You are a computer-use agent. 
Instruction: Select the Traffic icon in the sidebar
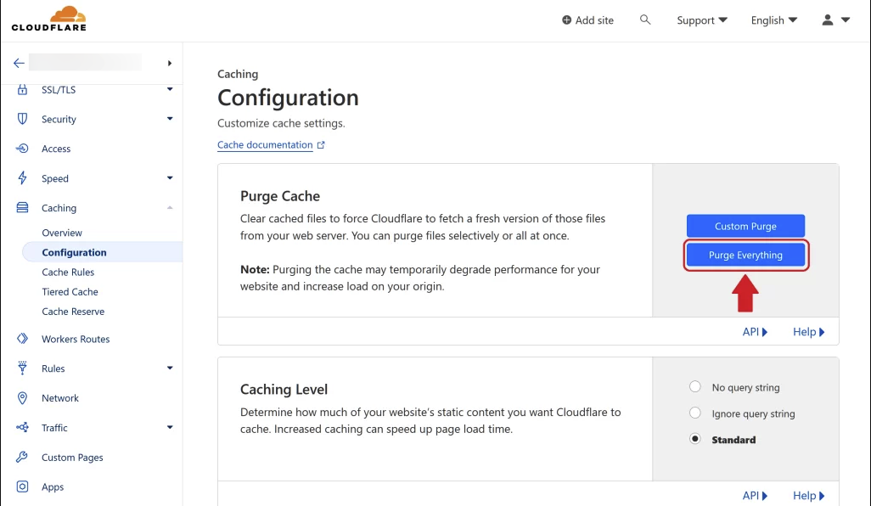[x=23, y=427]
